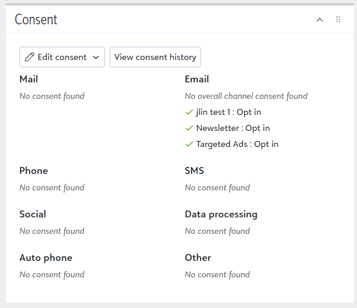This screenshot has height=308, width=357.
Task: Click the Social channel heading
Action: click(x=33, y=214)
